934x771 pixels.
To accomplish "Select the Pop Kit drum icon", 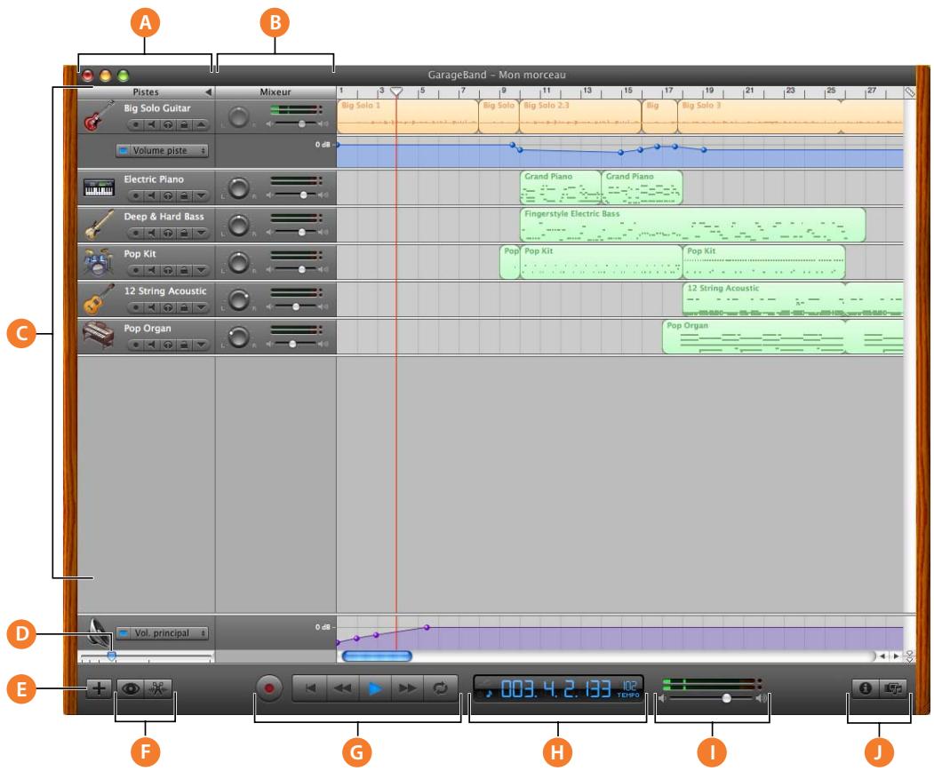I will [99, 262].
